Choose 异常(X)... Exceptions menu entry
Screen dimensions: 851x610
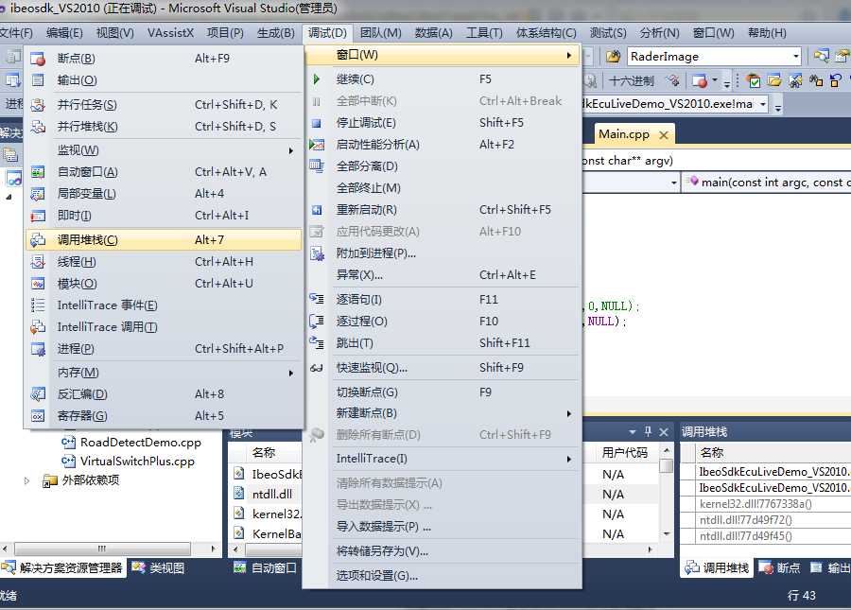(x=442, y=275)
